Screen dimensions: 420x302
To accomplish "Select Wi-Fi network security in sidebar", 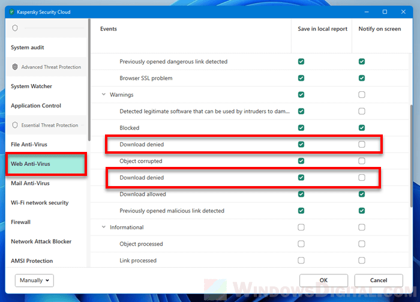I will click(46, 202).
